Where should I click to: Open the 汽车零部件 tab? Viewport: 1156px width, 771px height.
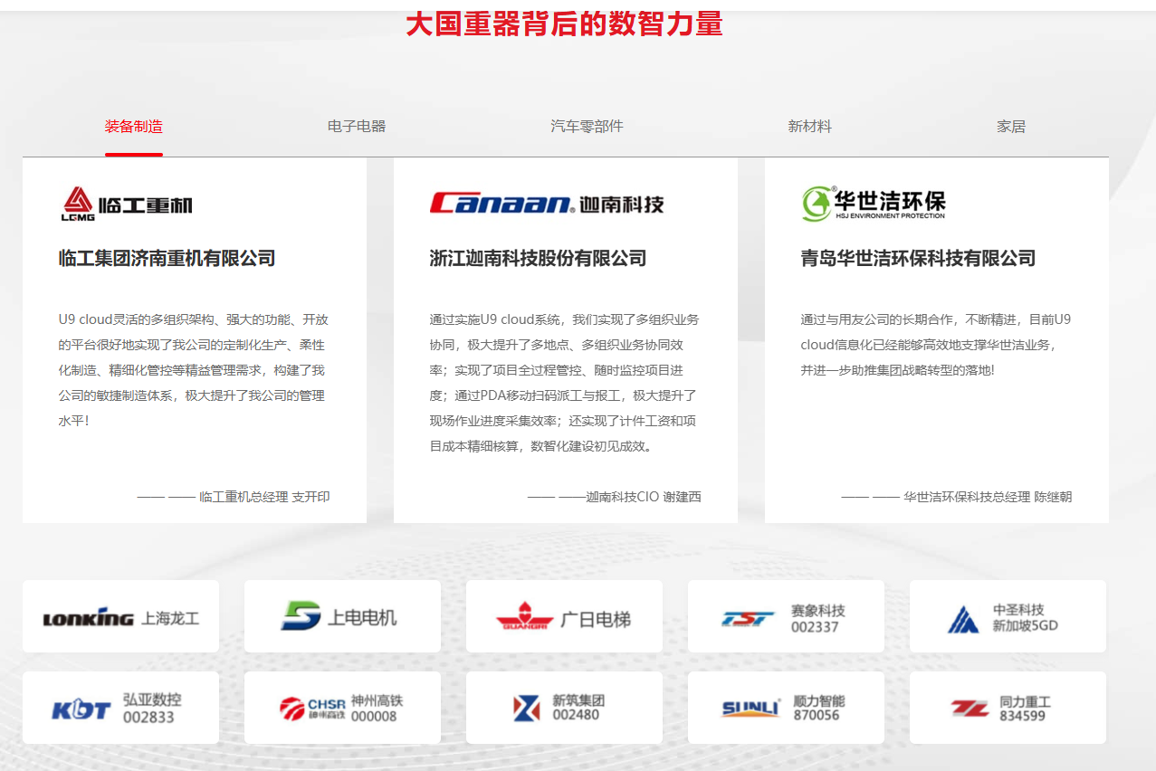[587, 127]
